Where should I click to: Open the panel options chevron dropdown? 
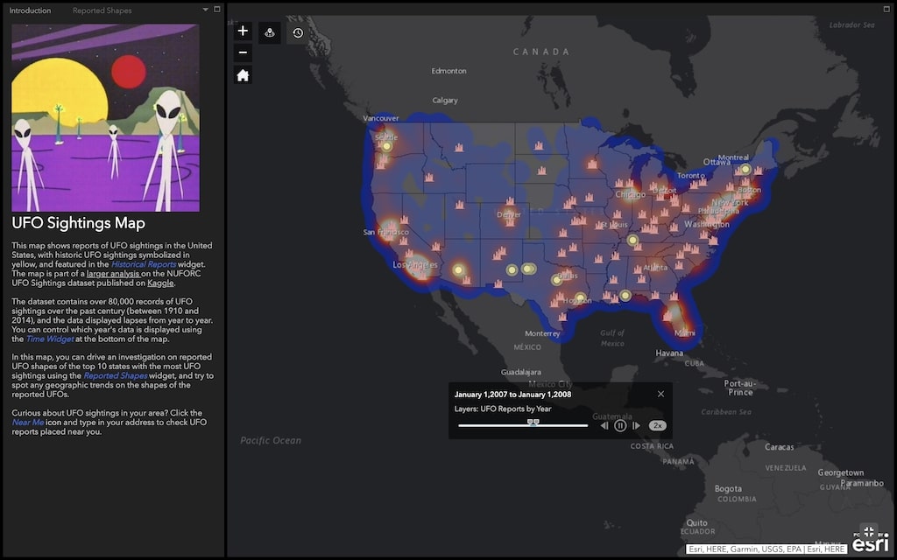(x=204, y=10)
